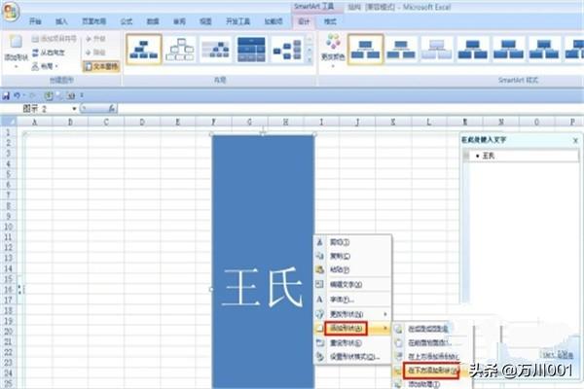The image size is (584, 389).
Task: Switch to the 视图 (View) tab
Action: pos(205,21)
